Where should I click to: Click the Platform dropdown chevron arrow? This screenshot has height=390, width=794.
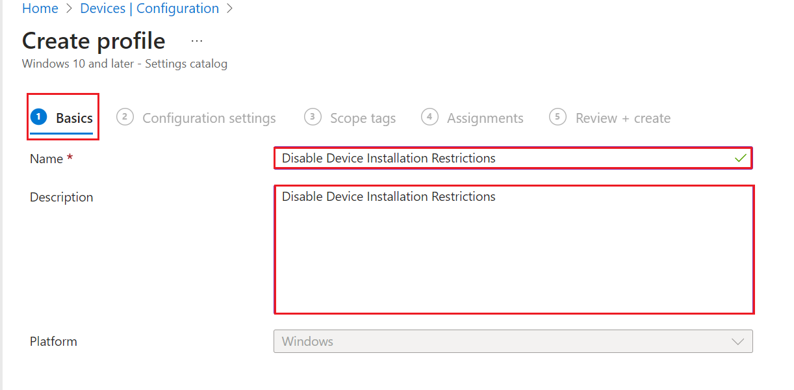tap(737, 341)
